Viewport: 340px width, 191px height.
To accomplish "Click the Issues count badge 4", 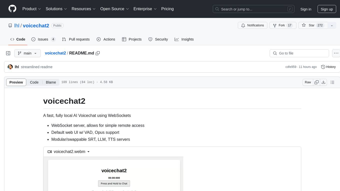I will [53, 39].
